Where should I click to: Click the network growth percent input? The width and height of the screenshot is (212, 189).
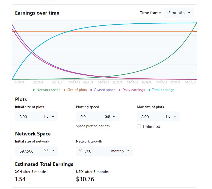coord(96,151)
